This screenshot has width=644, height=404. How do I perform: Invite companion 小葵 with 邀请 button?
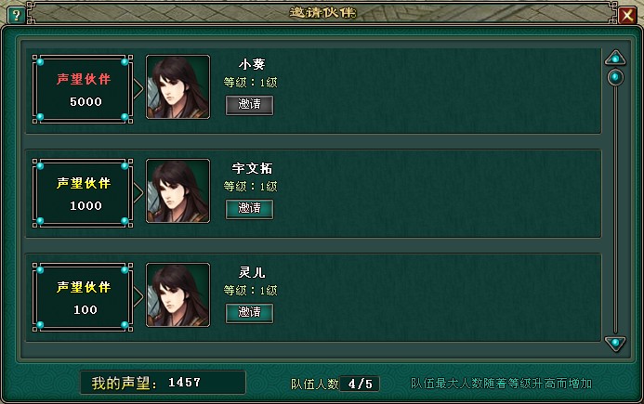(x=249, y=105)
